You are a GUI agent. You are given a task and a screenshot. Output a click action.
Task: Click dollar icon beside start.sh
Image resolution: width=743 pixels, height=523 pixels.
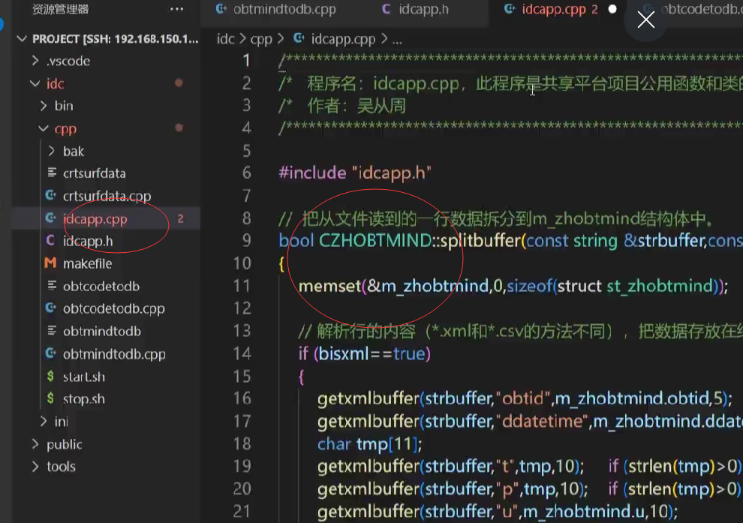[x=50, y=376]
